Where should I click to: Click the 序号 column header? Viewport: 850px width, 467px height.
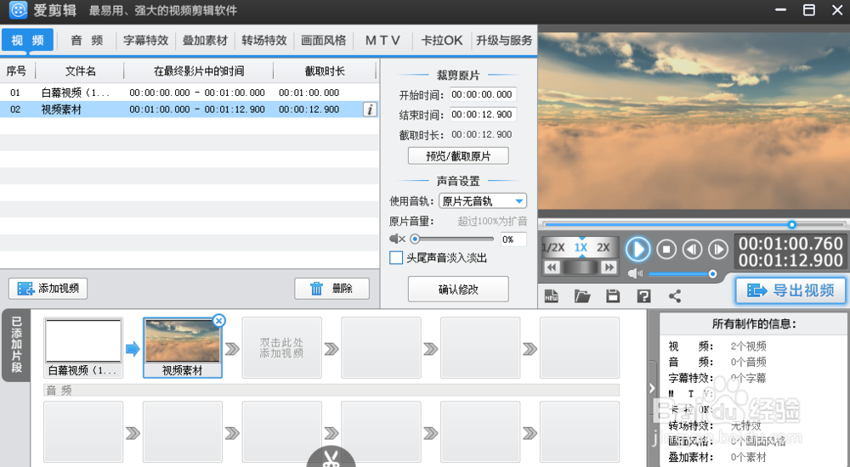point(16,71)
